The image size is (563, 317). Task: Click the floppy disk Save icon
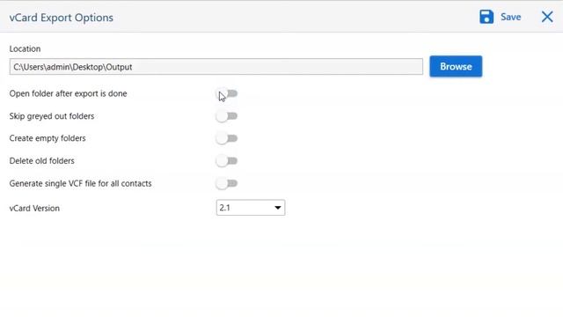[486, 17]
